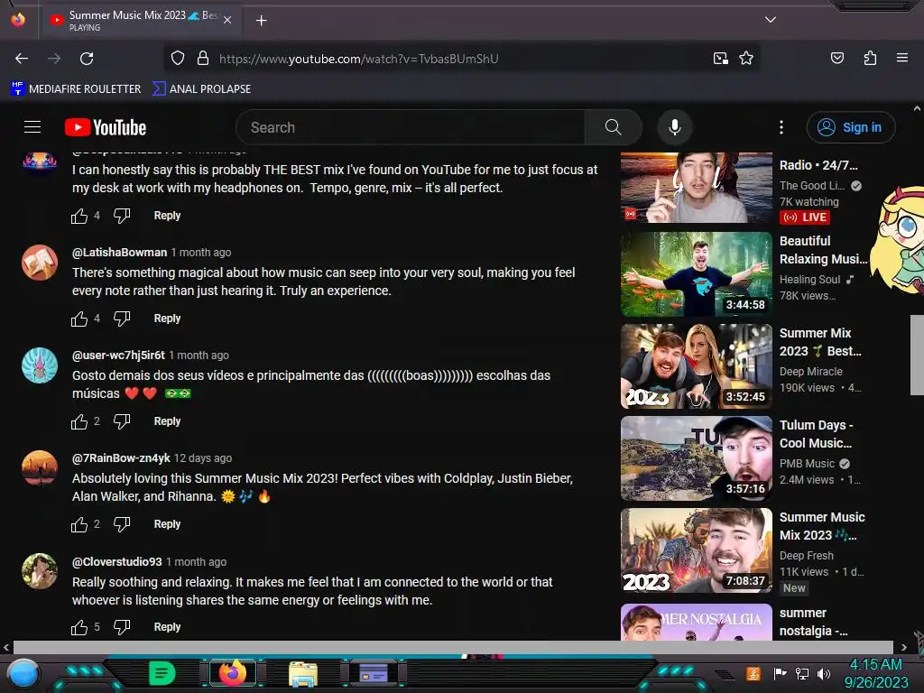This screenshot has height=693, width=924.
Task: Reload the page with refresh icon
Action: tap(87, 59)
